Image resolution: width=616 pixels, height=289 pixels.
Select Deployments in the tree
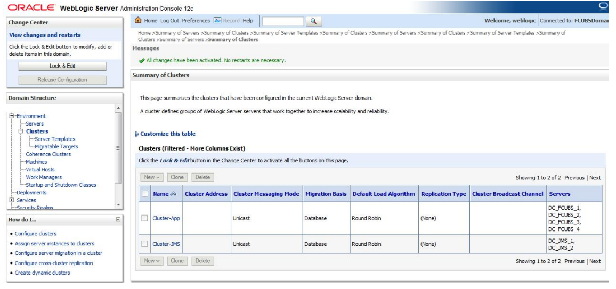point(31,193)
